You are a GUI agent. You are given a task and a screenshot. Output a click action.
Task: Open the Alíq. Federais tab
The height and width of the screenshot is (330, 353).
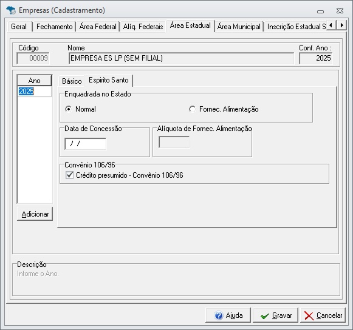tap(143, 27)
